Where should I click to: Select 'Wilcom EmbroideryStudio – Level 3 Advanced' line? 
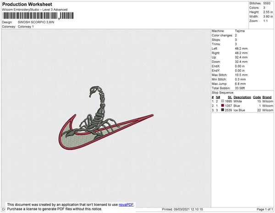[x=35, y=10]
